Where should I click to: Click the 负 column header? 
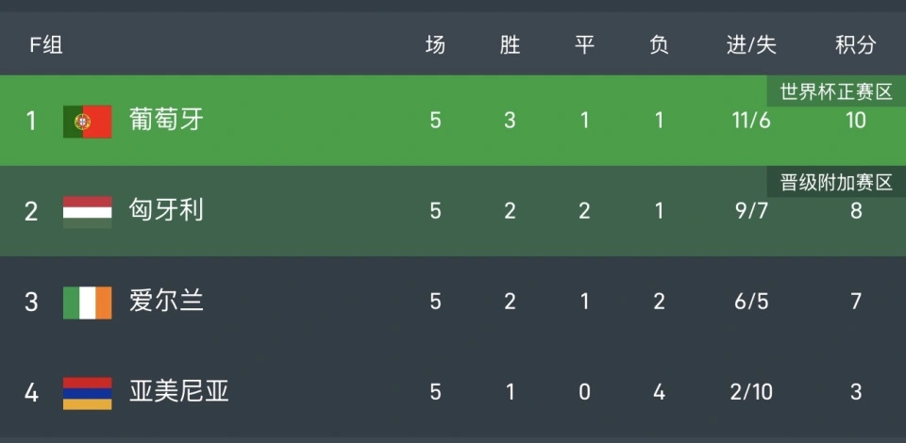[659, 45]
